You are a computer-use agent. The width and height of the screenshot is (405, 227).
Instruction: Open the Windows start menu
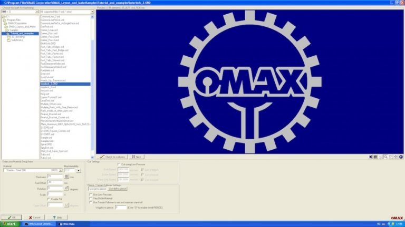pos(9,224)
